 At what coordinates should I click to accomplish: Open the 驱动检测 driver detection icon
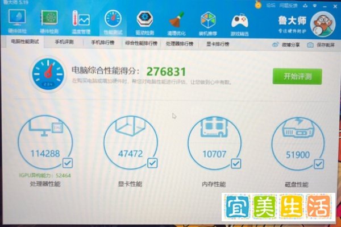(x=145, y=23)
